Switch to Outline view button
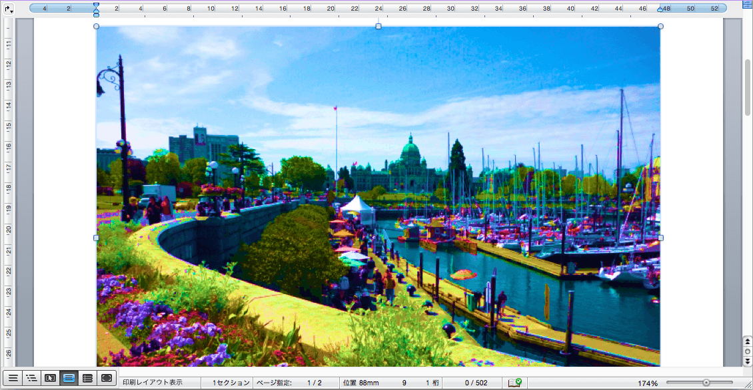The image size is (753, 390). 32,378
